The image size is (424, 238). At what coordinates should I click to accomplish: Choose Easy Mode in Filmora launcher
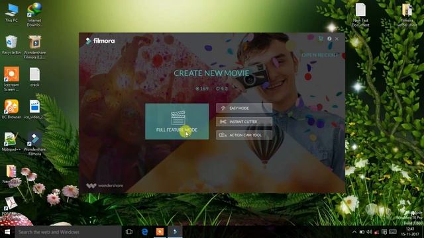(244, 108)
